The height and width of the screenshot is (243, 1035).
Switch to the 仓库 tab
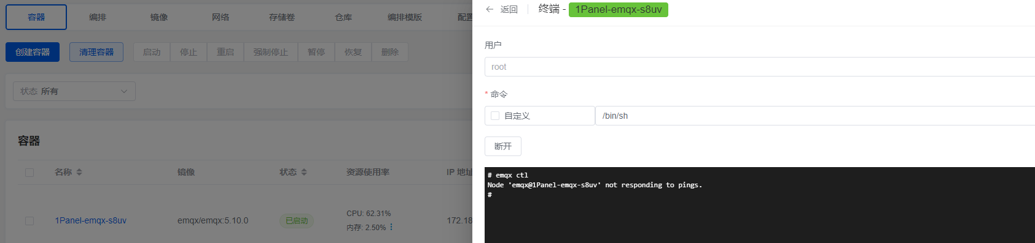tap(343, 17)
